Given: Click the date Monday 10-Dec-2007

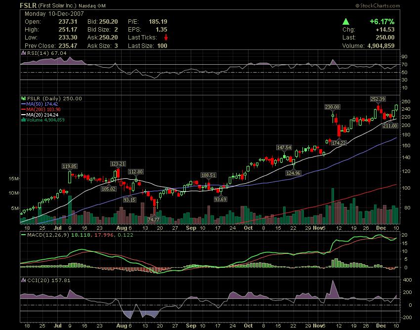Looking at the screenshot, I should (54, 14).
